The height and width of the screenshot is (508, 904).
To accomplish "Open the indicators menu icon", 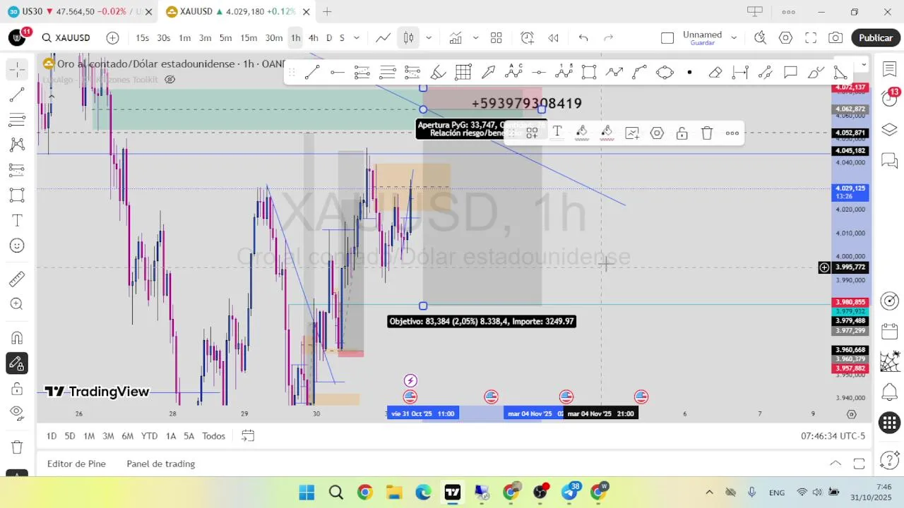I will [x=456, y=38].
